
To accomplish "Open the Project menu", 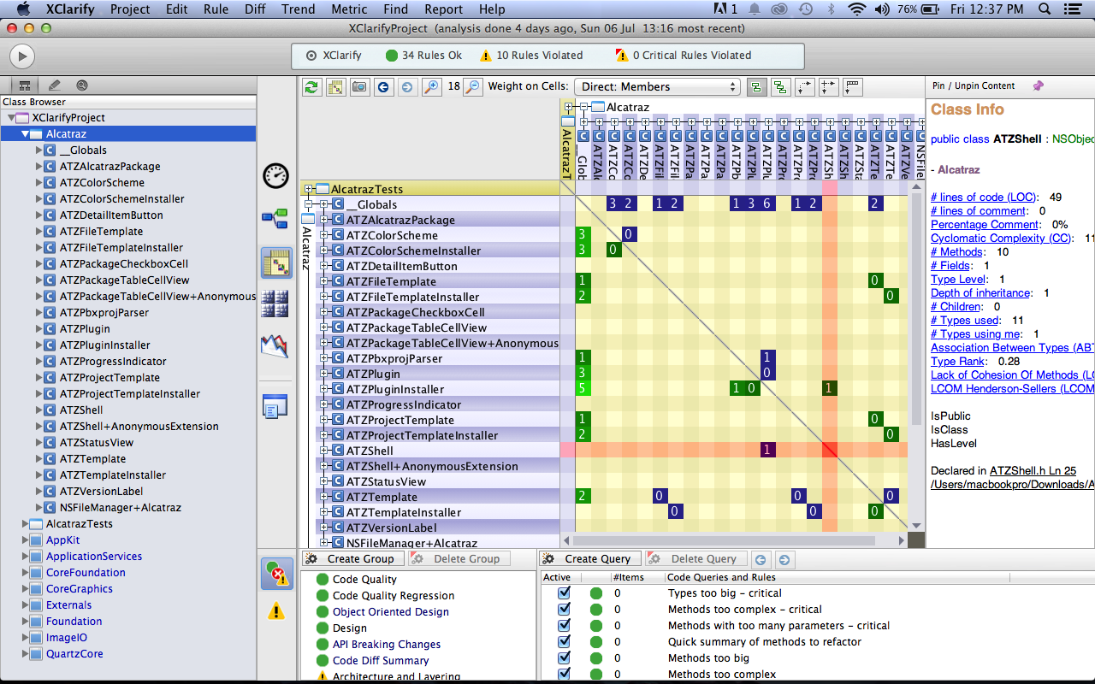I will (130, 9).
